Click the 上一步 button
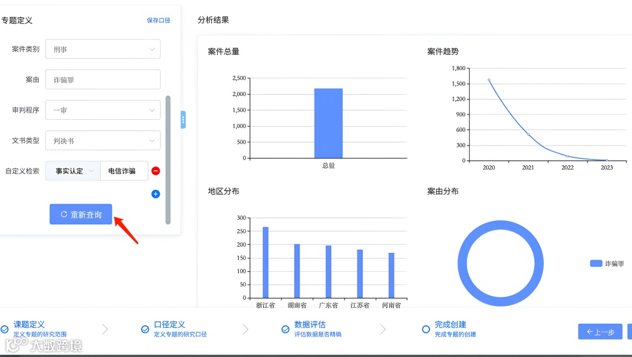Screen dimensions: 632x357 600,332
